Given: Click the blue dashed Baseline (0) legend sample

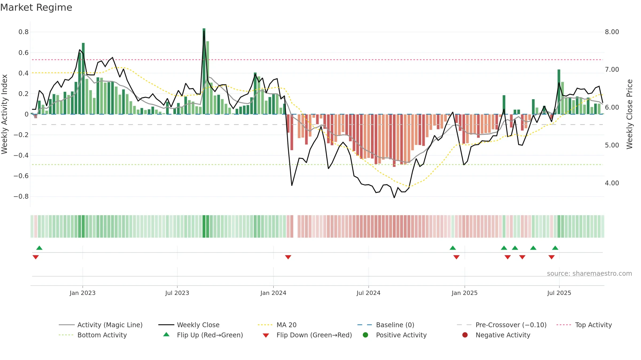Looking at the screenshot, I should pyautogui.click(x=365, y=325).
